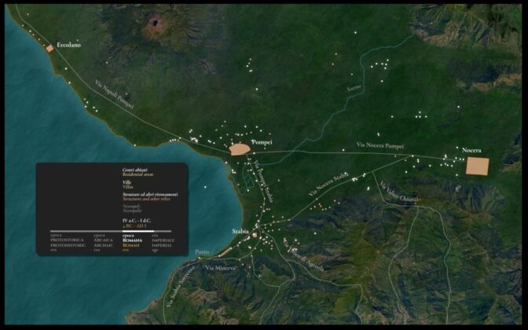Select the highlighted epoca Romana era
Viewport: 528px width, 330px height.
(134, 240)
